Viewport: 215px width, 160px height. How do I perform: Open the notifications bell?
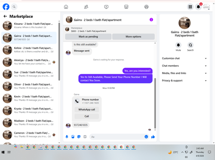(198, 7)
